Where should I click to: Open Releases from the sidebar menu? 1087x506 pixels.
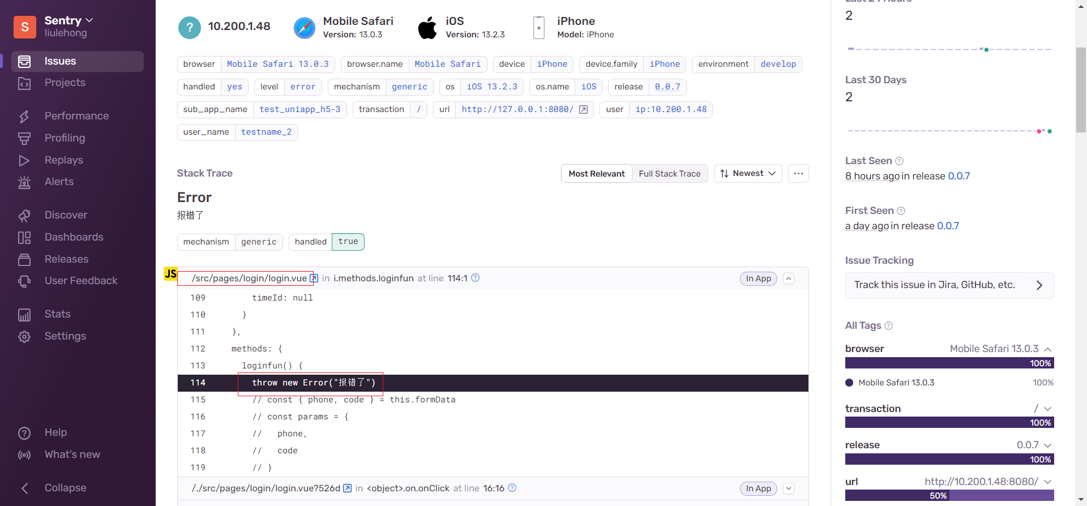point(66,259)
